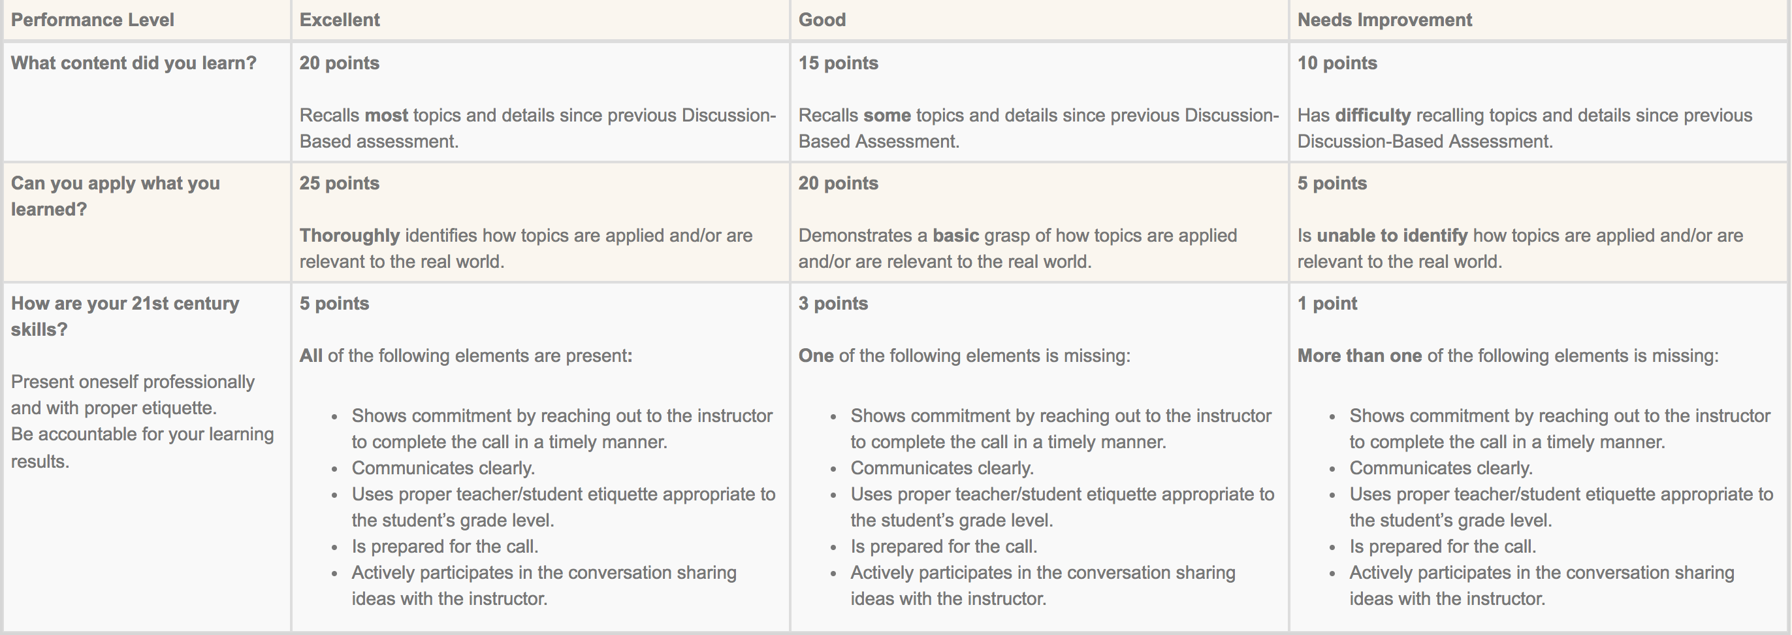Click the '3 points' score text
The width and height of the screenshot is (1792, 635).
[x=833, y=304]
